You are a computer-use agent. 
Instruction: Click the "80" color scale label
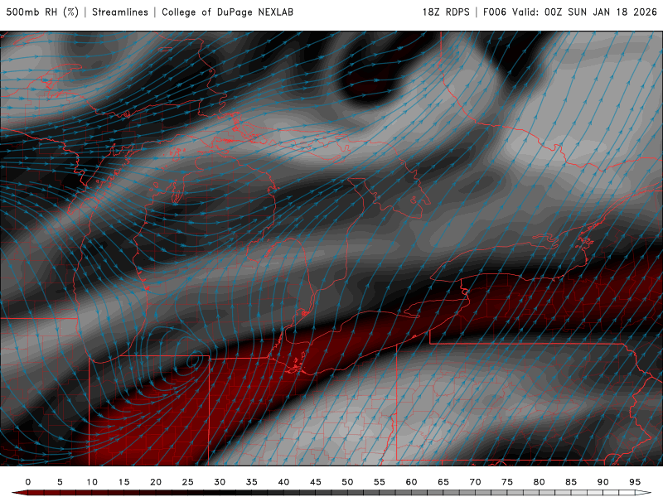(x=540, y=482)
